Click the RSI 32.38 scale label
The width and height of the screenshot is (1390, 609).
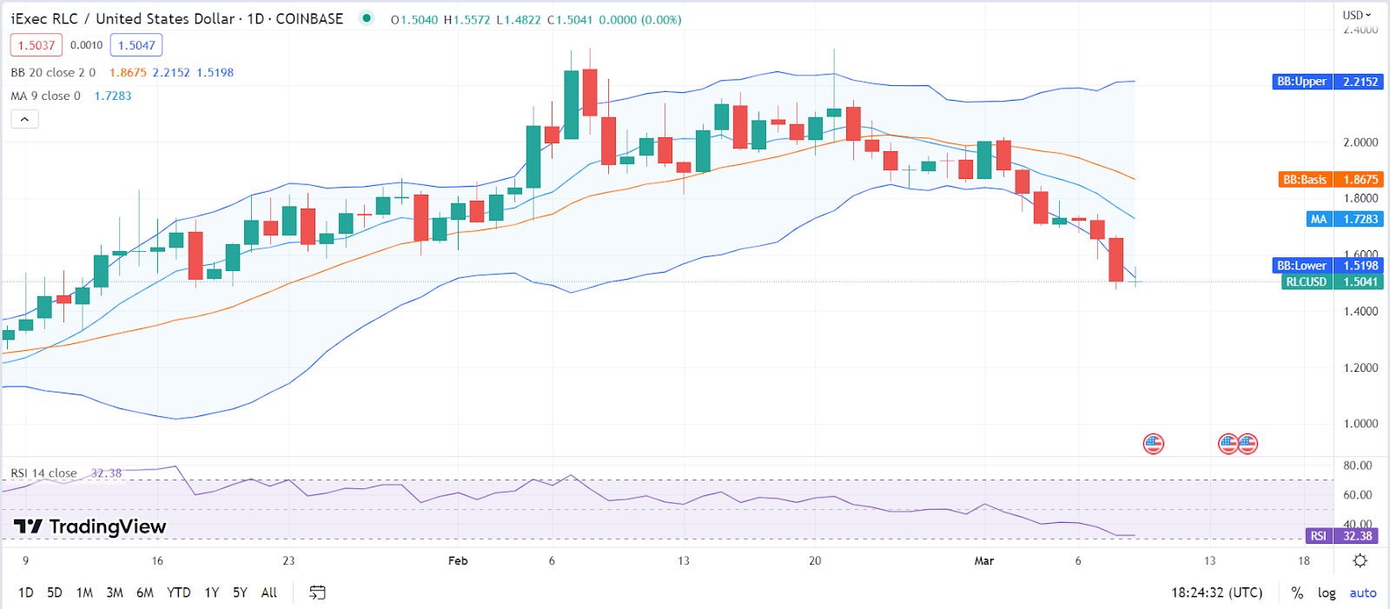tap(1341, 536)
